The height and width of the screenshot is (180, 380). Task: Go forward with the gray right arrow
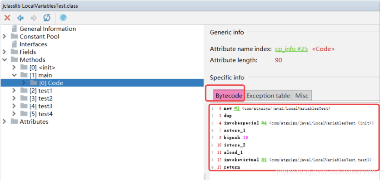point(34,18)
